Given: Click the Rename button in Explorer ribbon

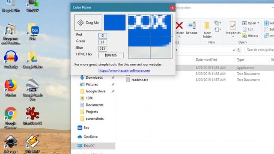Looking at the screenshot, I should 192,28.
